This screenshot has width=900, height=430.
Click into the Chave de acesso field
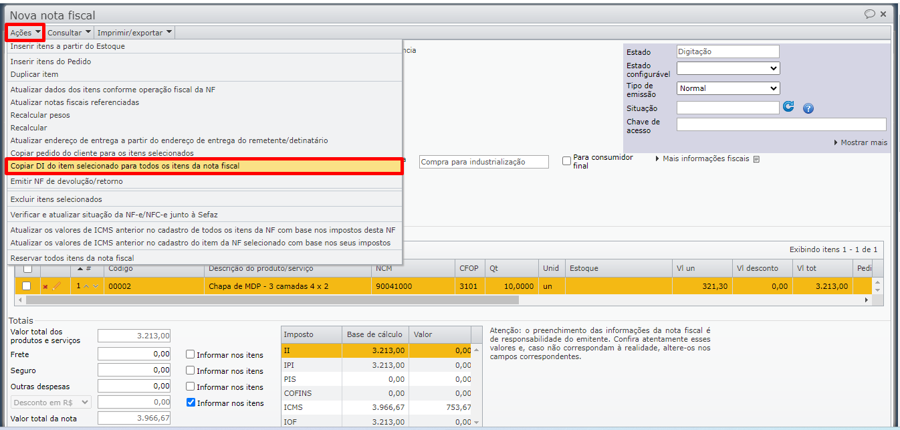[x=781, y=124]
